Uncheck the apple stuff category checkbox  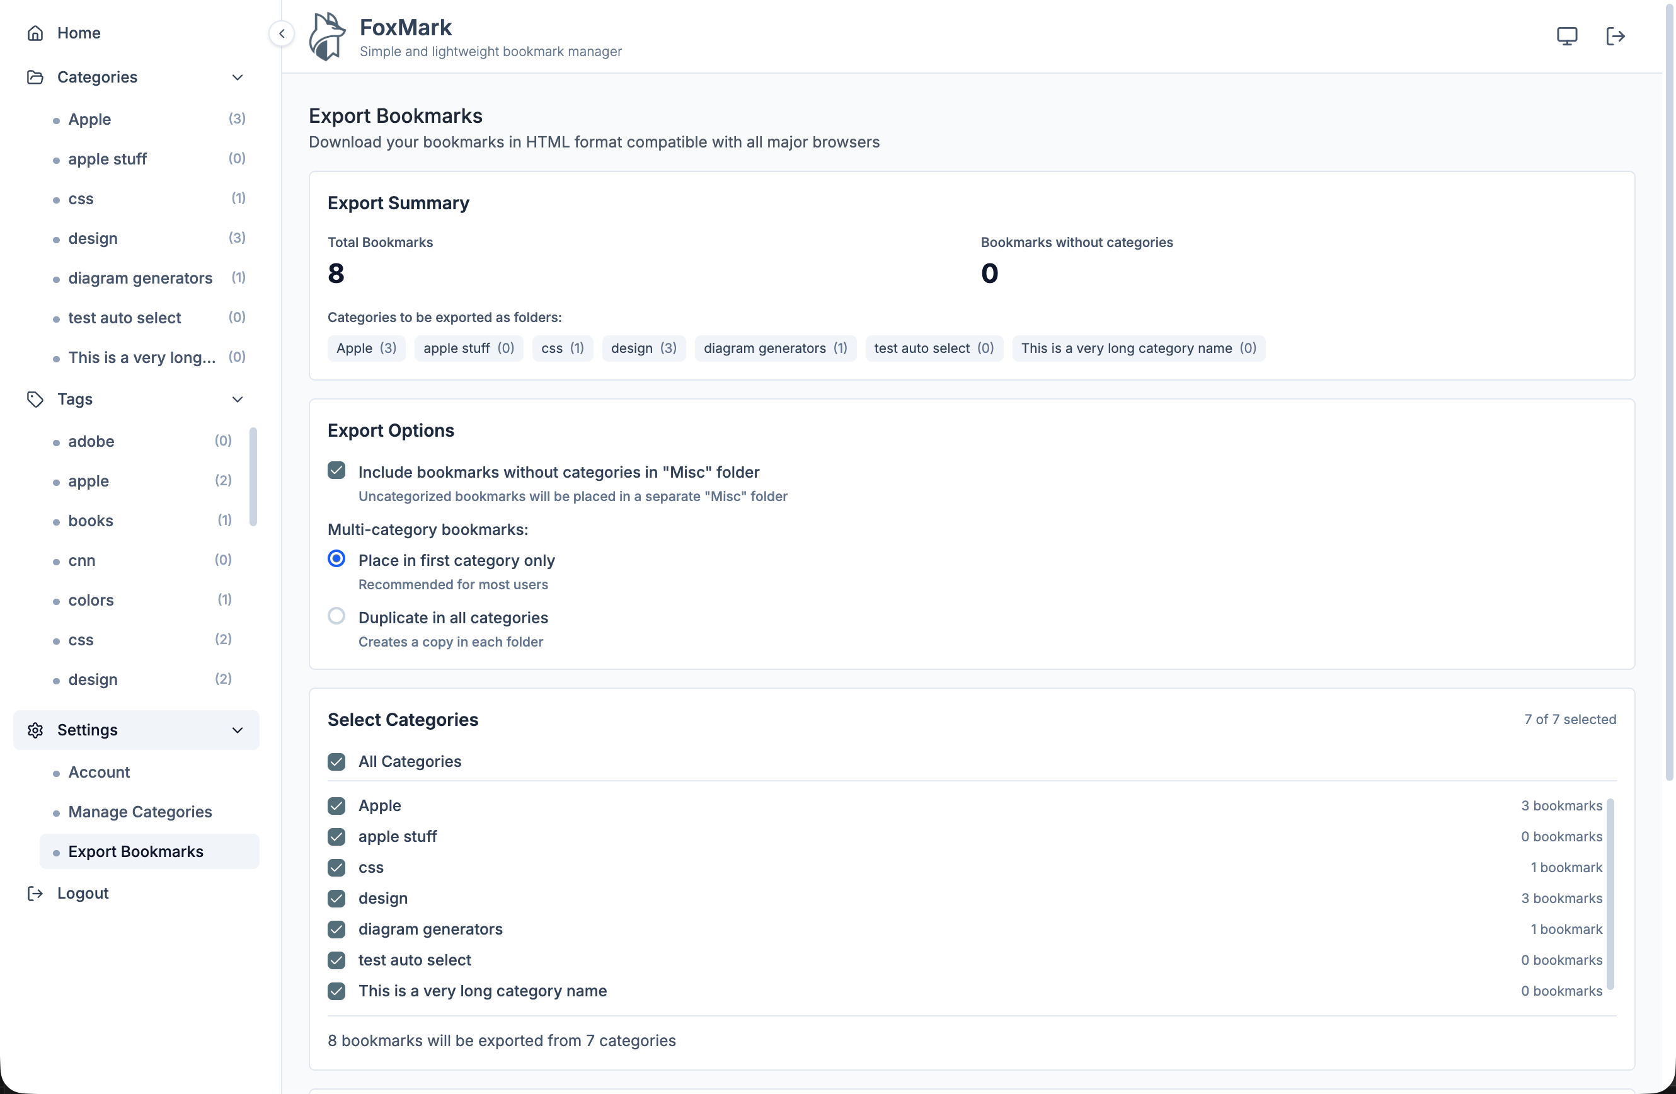[336, 836]
